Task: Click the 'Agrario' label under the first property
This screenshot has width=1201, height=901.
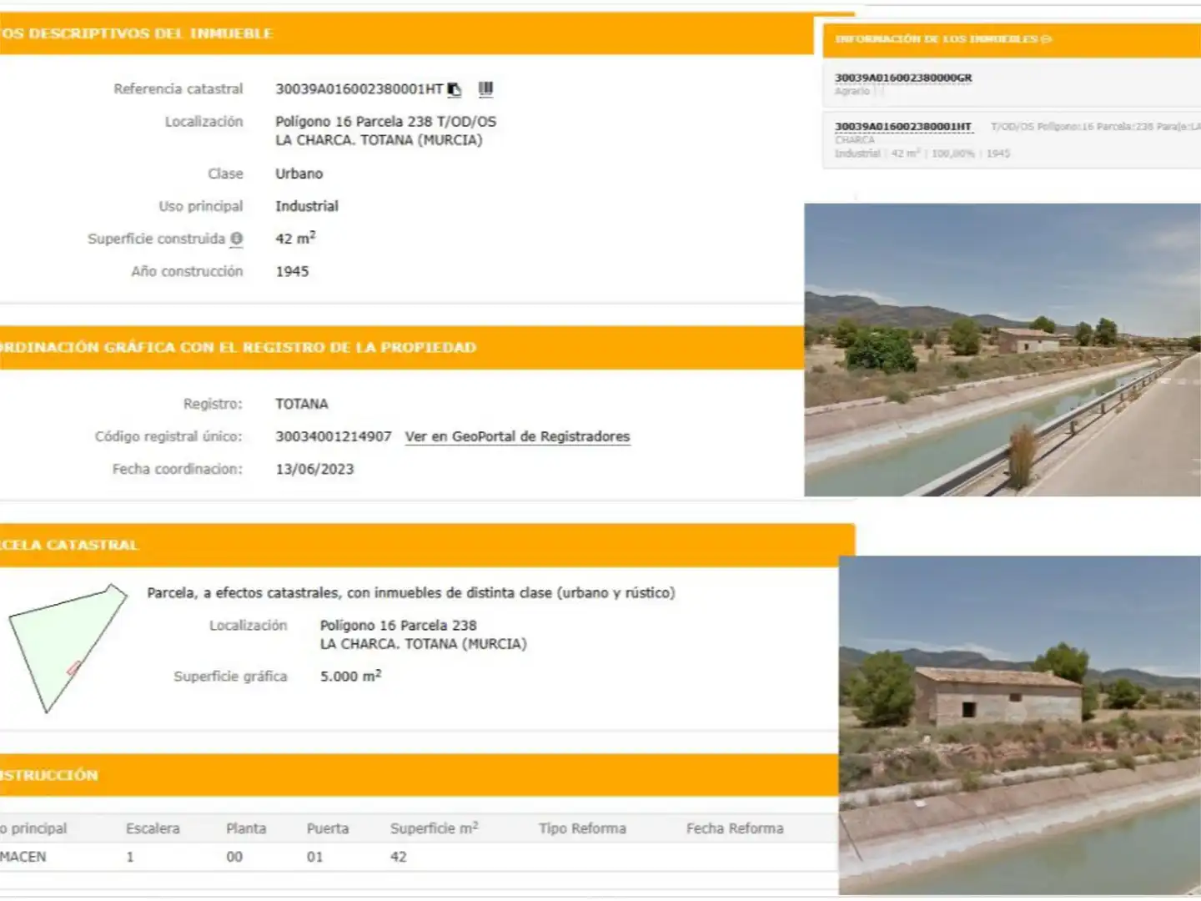Action: (852, 91)
